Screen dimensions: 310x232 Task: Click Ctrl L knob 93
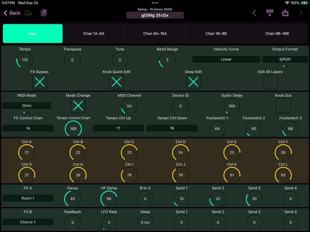click(283, 175)
